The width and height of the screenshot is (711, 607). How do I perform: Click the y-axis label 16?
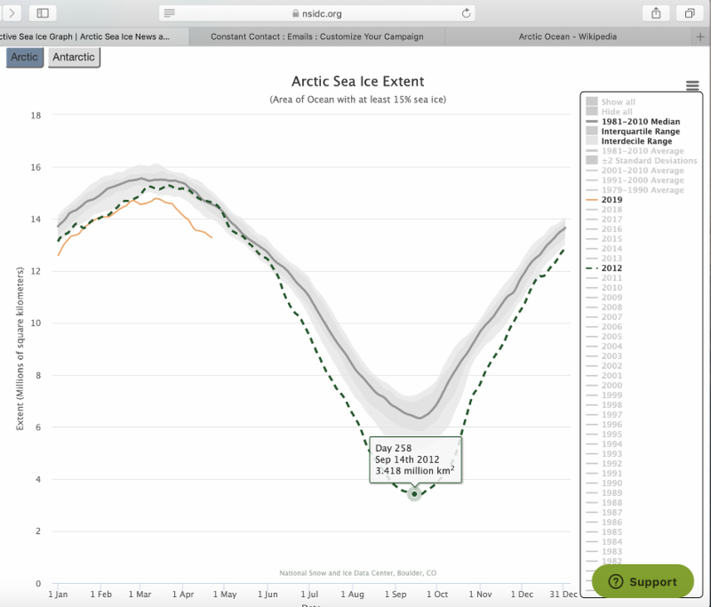(36, 167)
